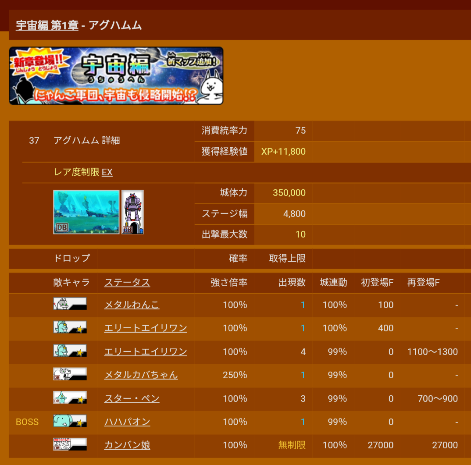Open the EX rarity restriction link

click(x=107, y=172)
